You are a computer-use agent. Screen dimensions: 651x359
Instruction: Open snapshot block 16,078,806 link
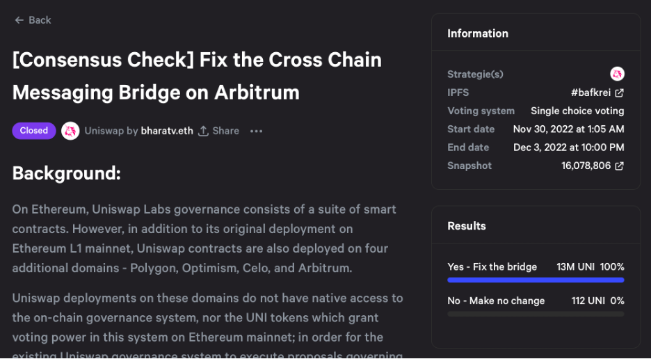coord(586,166)
